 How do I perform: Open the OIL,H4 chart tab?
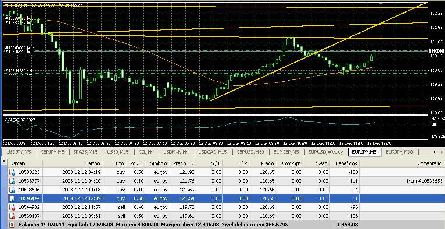pos(146,152)
